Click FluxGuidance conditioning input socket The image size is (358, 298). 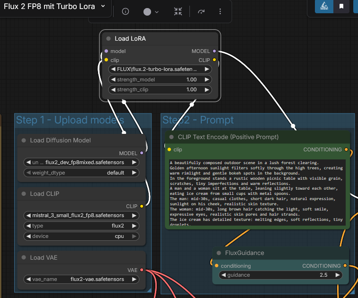pos(216,266)
